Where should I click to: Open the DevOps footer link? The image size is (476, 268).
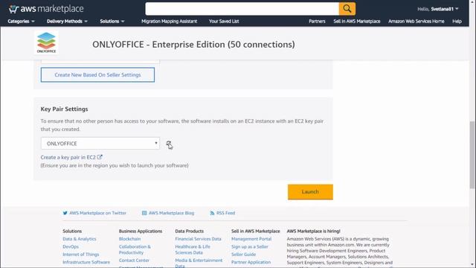tap(71, 246)
